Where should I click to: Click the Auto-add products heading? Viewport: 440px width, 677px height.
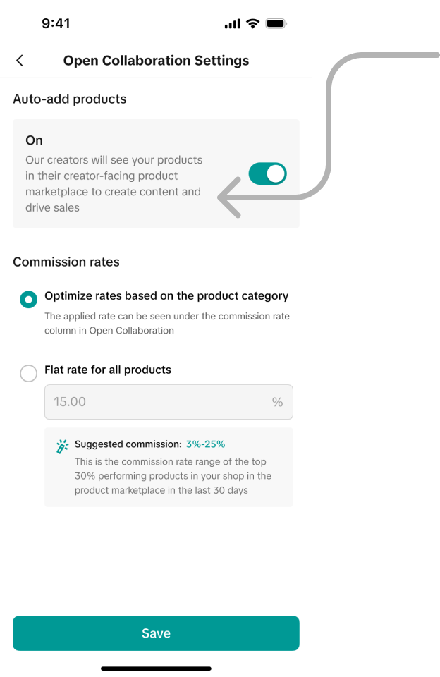coord(70,99)
